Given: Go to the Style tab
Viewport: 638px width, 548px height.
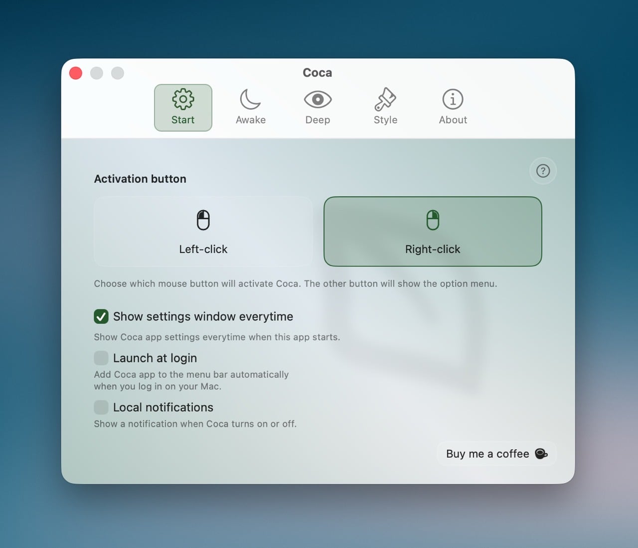Looking at the screenshot, I should 385,108.
